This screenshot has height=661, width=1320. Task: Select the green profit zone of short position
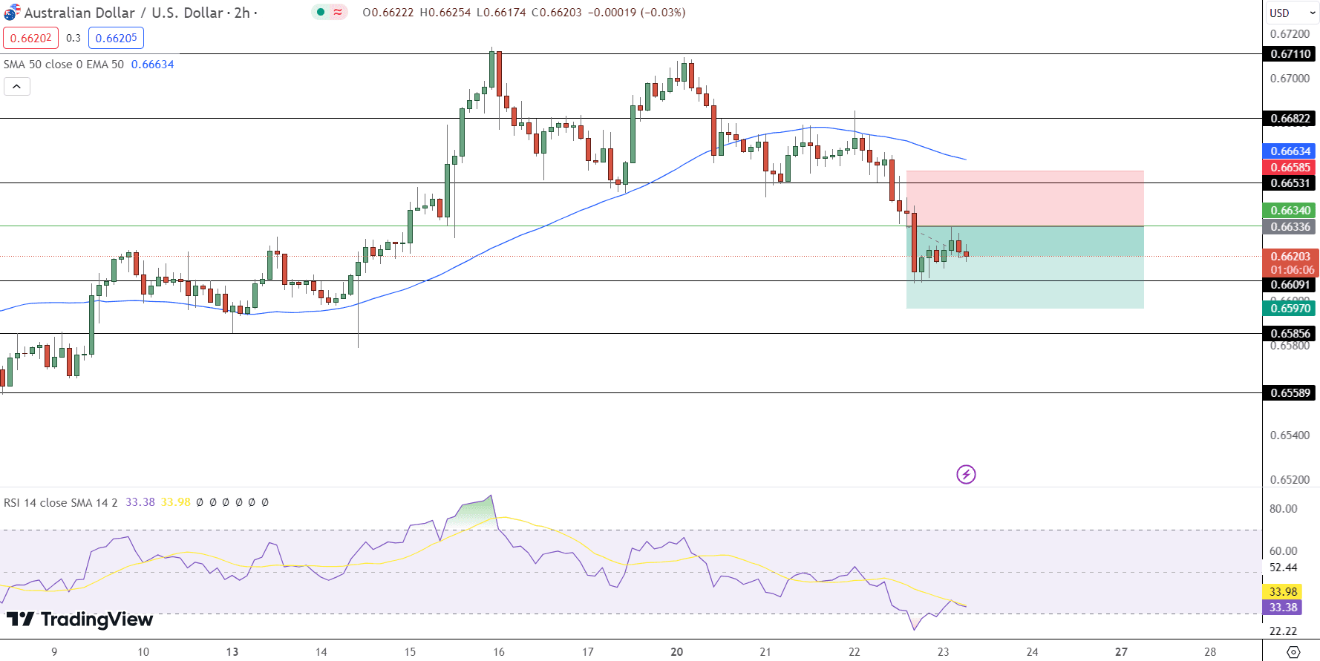point(1025,267)
